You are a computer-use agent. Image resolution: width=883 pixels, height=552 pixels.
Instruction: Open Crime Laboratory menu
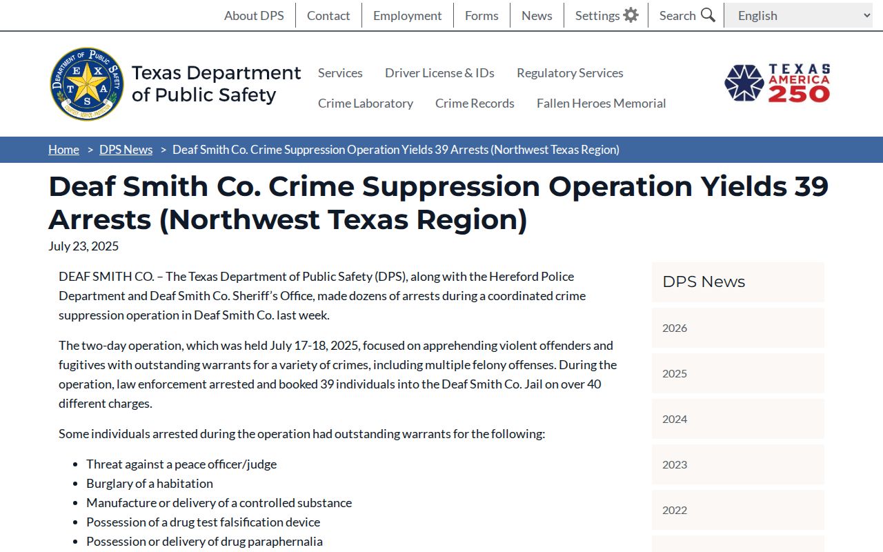tap(366, 103)
